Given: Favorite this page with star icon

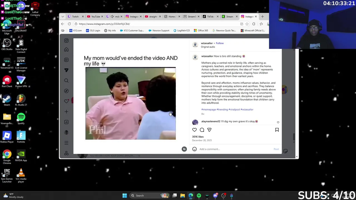Looking at the screenshot, I should click(x=247, y=24).
